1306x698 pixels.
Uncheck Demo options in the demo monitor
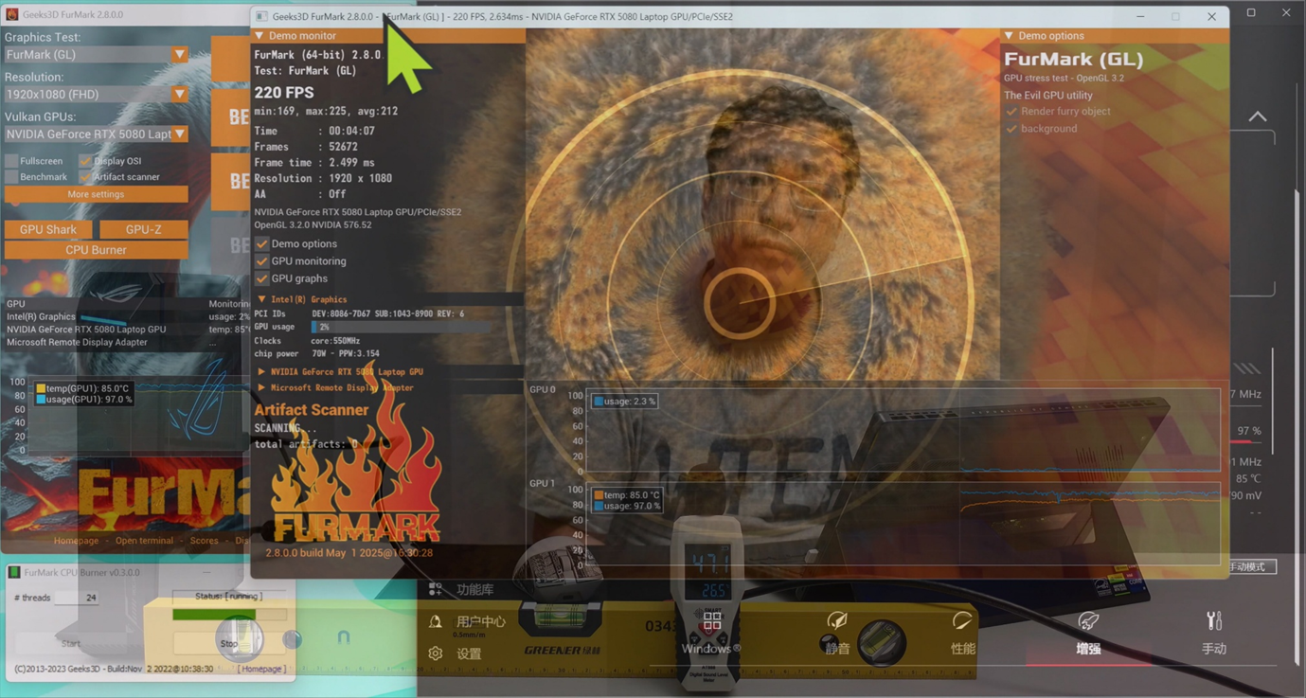(262, 243)
